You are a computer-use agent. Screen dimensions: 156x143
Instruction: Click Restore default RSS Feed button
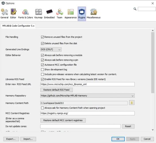point(57,90)
